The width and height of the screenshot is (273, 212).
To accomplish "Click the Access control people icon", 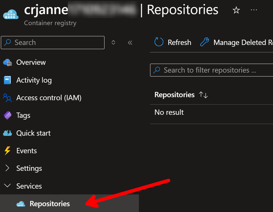I will coord(7,98).
